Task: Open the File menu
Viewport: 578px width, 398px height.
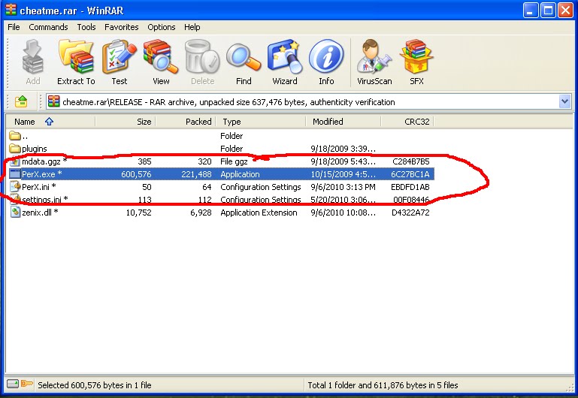Action: point(14,27)
